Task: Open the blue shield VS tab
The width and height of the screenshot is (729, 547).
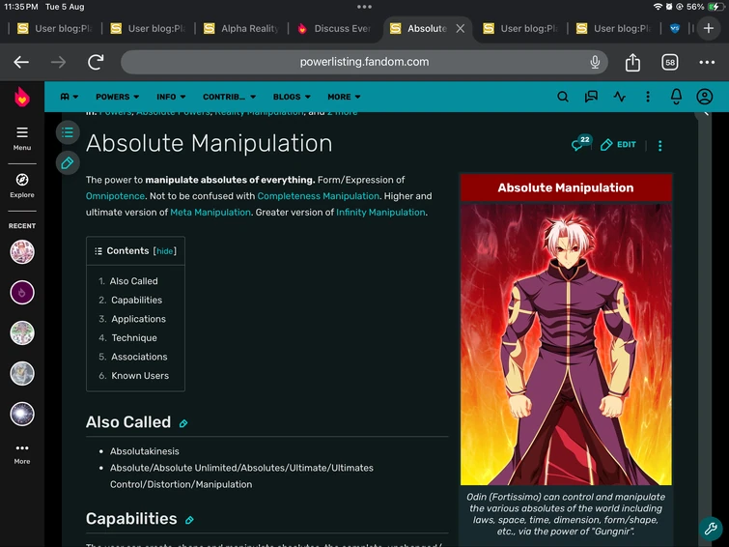Action: pyautogui.click(x=675, y=28)
